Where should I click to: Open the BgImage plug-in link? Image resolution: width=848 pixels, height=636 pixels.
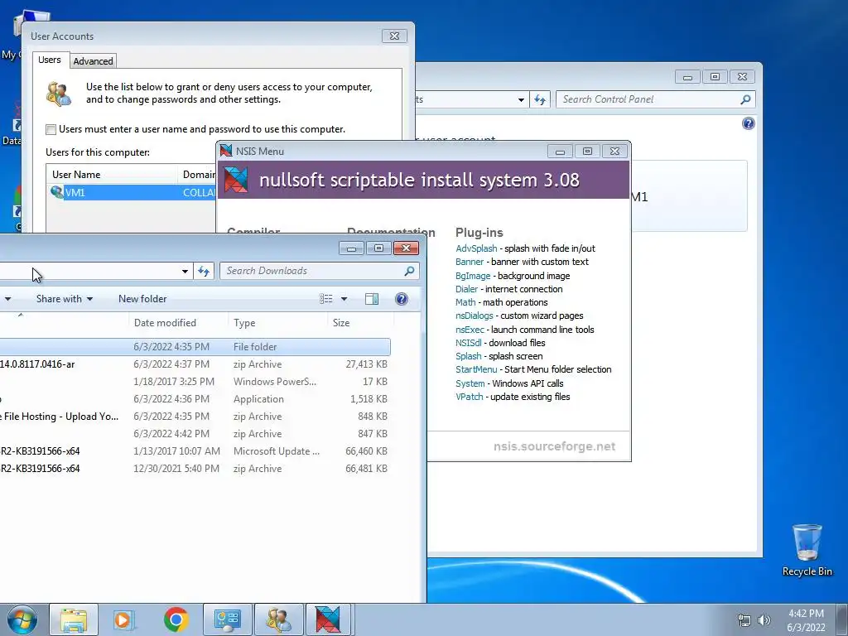point(473,276)
